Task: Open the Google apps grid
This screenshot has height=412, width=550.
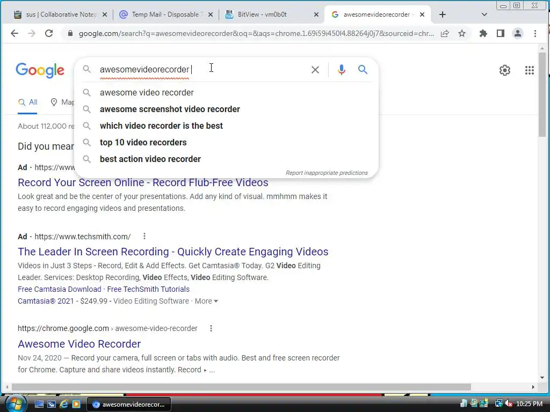Action: coord(529,70)
